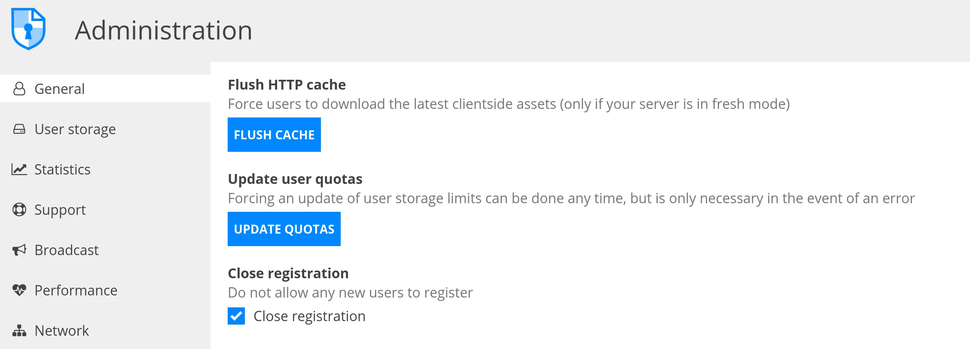Click the shield application logo
This screenshot has height=349, width=970.
tap(28, 29)
